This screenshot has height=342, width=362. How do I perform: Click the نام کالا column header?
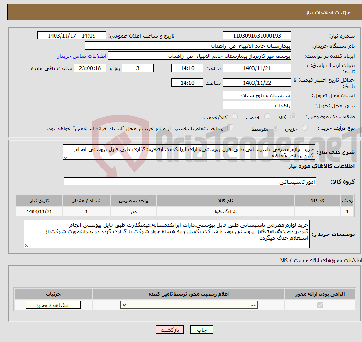tap(225, 201)
